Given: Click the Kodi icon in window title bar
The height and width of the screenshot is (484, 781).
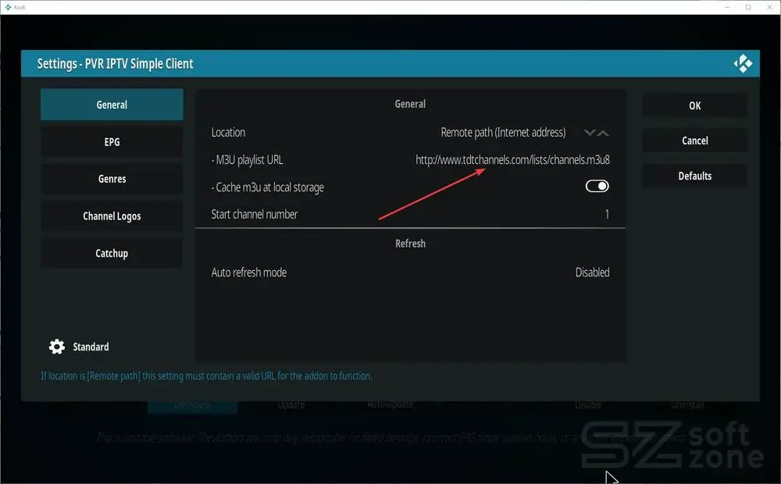Looking at the screenshot, I should (8, 7).
